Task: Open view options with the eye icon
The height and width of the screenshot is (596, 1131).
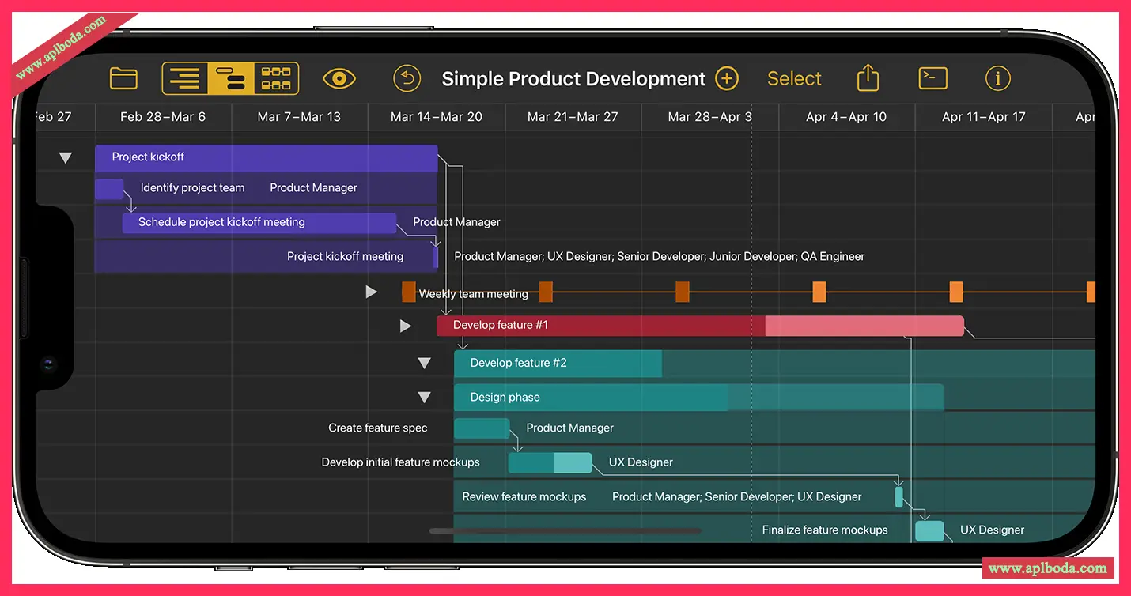Action: 339,78
